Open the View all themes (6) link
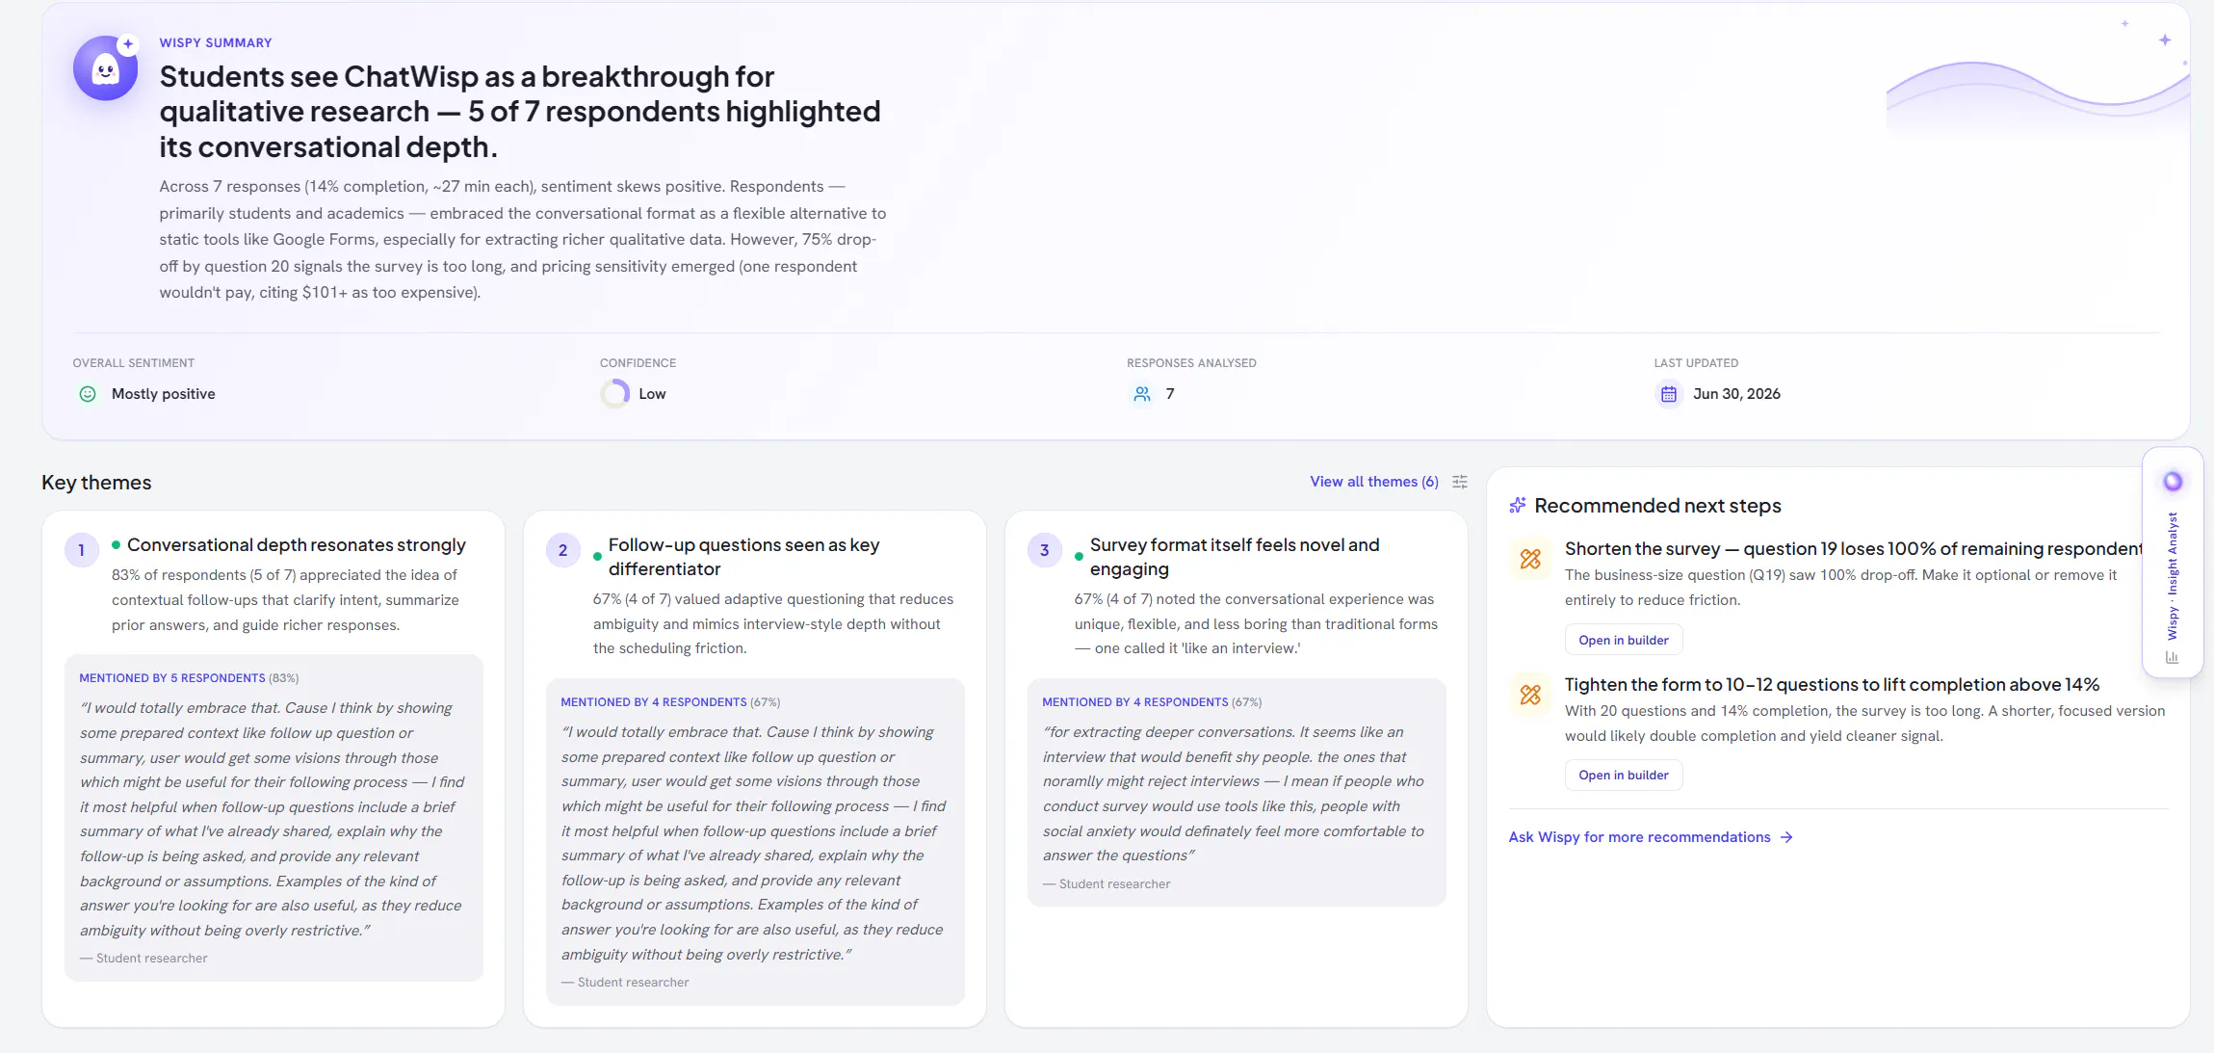This screenshot has width=2214, height=1053. coord(1374,482)
